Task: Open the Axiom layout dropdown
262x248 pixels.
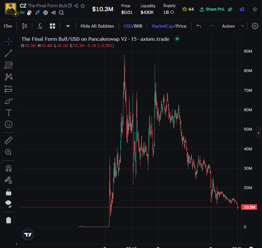Action: [233, 26]
